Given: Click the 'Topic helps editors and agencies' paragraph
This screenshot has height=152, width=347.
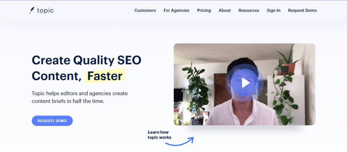Looking at the screenshot, I should pyautogui.click(x=80, y=97).
